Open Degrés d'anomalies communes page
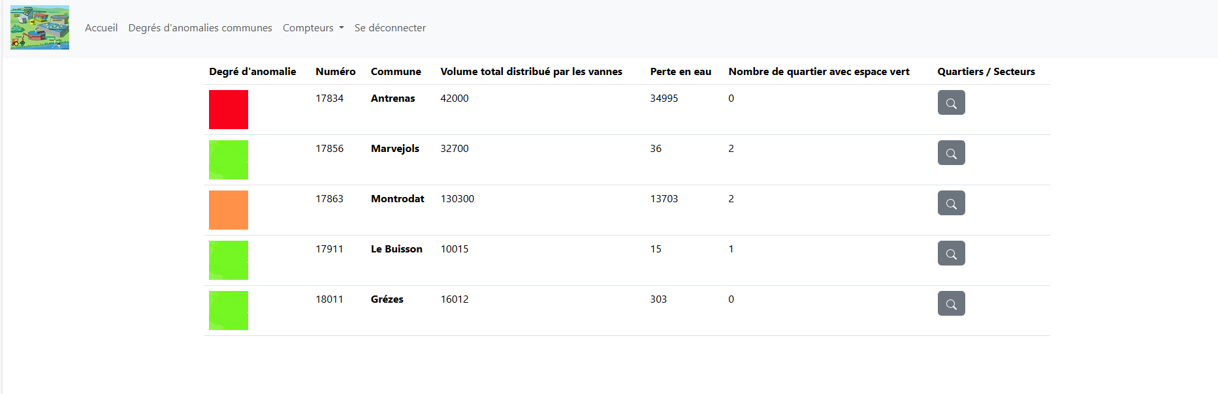 200,27
